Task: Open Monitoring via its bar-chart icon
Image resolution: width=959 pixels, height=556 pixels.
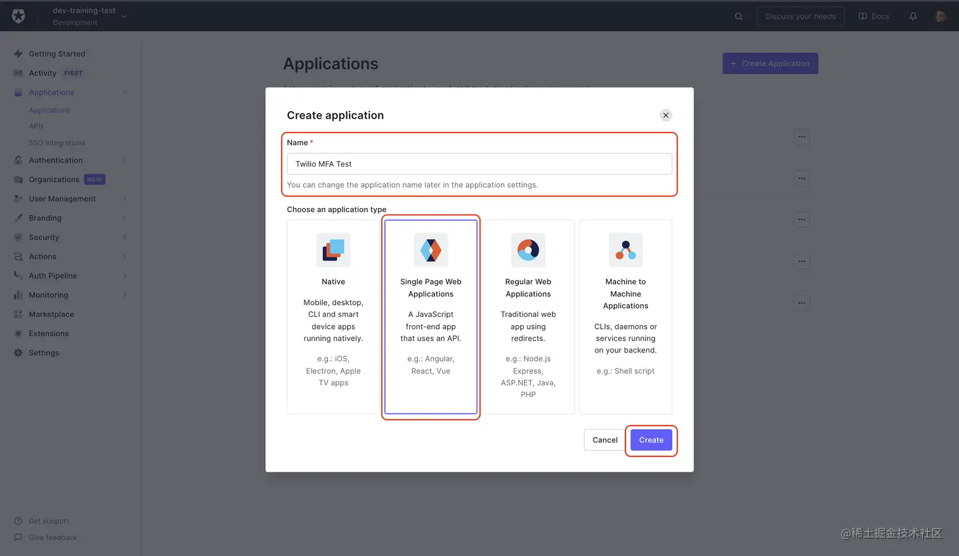Action: coord(17,295)
